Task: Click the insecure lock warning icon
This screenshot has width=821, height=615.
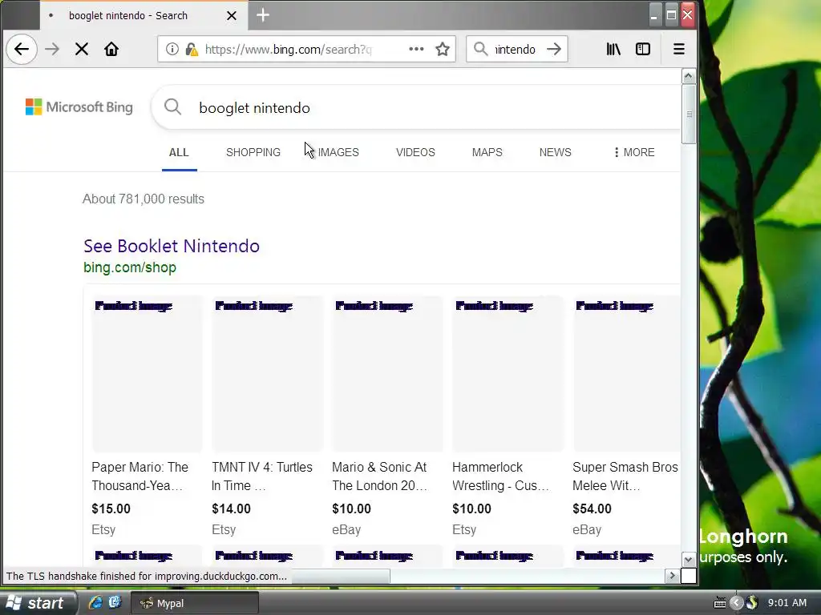Action: click(x=192, y=49)
